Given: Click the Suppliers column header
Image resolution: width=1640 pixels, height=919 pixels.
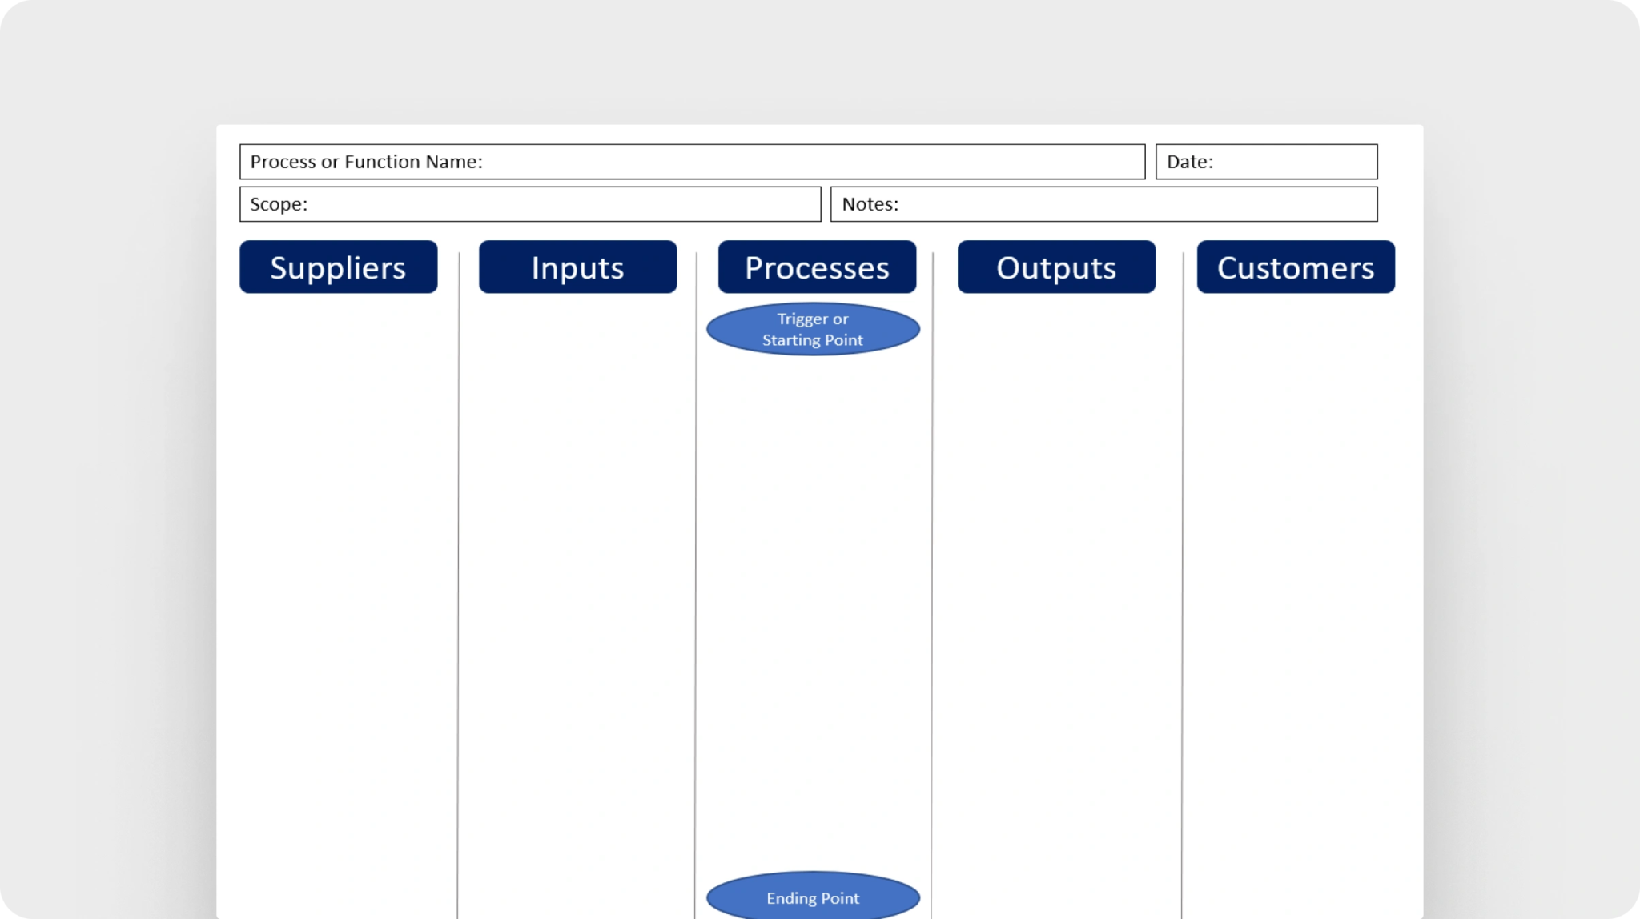Looking at the screenshot, I should click(x=338, y=267).
